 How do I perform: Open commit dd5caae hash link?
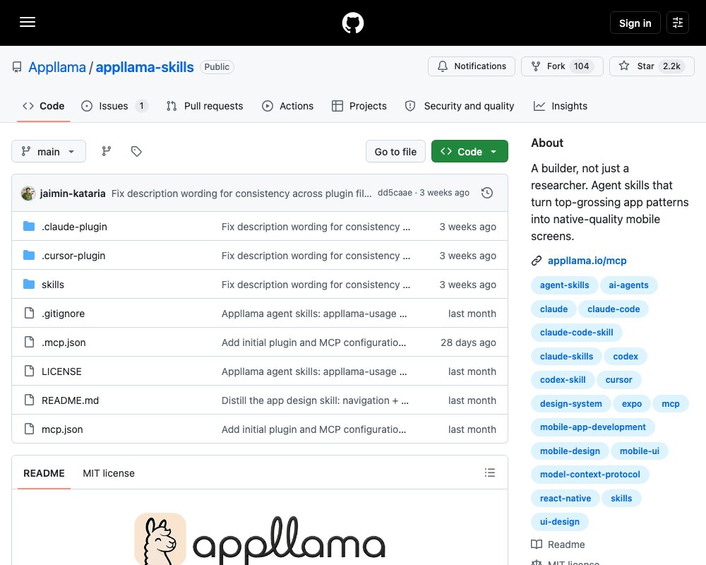[x=395, y=193]
